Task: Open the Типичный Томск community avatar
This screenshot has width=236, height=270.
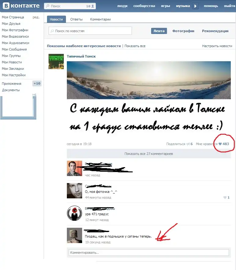Action: (x=56, y=62)
